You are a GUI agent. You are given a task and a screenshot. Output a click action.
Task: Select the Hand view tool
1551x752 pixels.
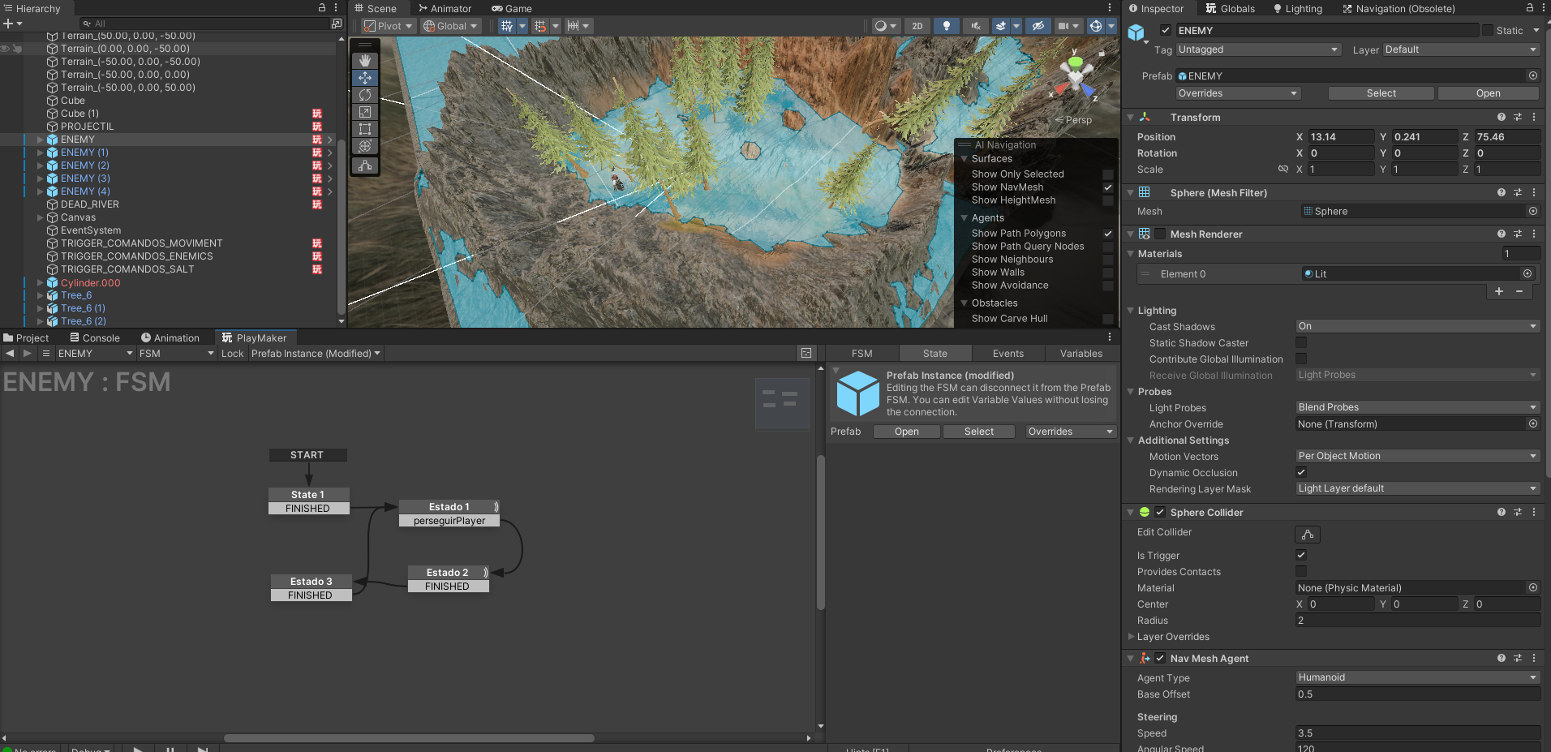point(365,61)
